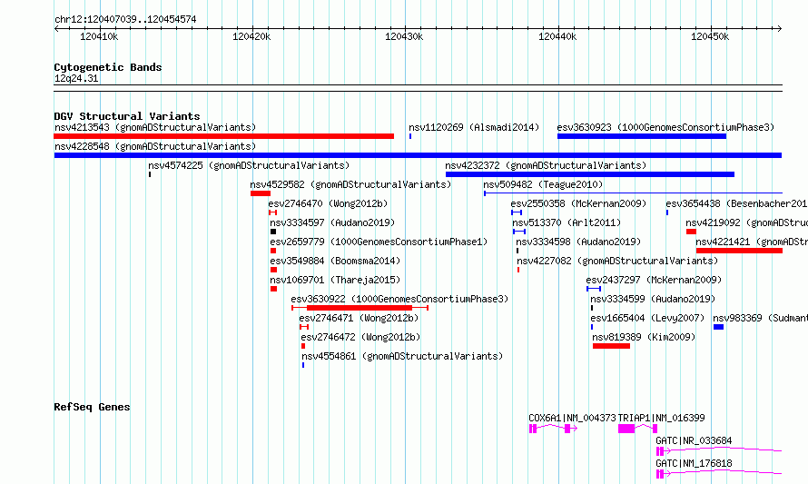Click nsv4227082 gnomAD variant label
808x484 pixels.
[617, 261]
